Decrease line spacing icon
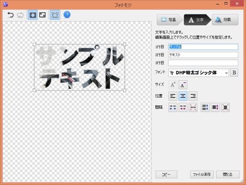 point(215,107)
